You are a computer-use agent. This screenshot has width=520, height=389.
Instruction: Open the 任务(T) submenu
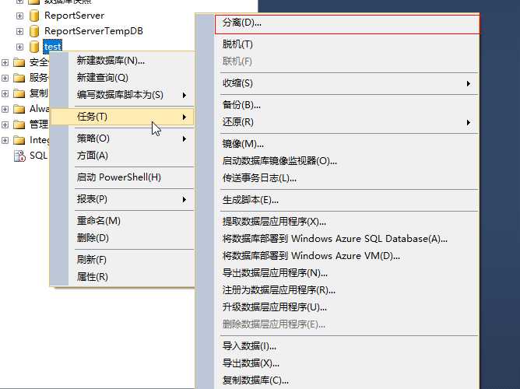(122, 117)
